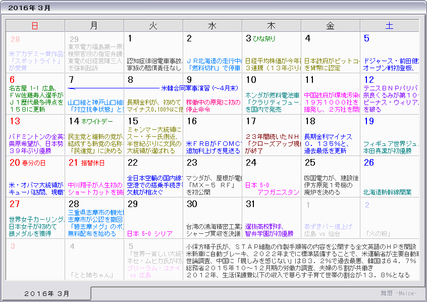Click the 木 (Thursday) column header
The height and width of the screenshot is (302, 427).
point(272,26)
